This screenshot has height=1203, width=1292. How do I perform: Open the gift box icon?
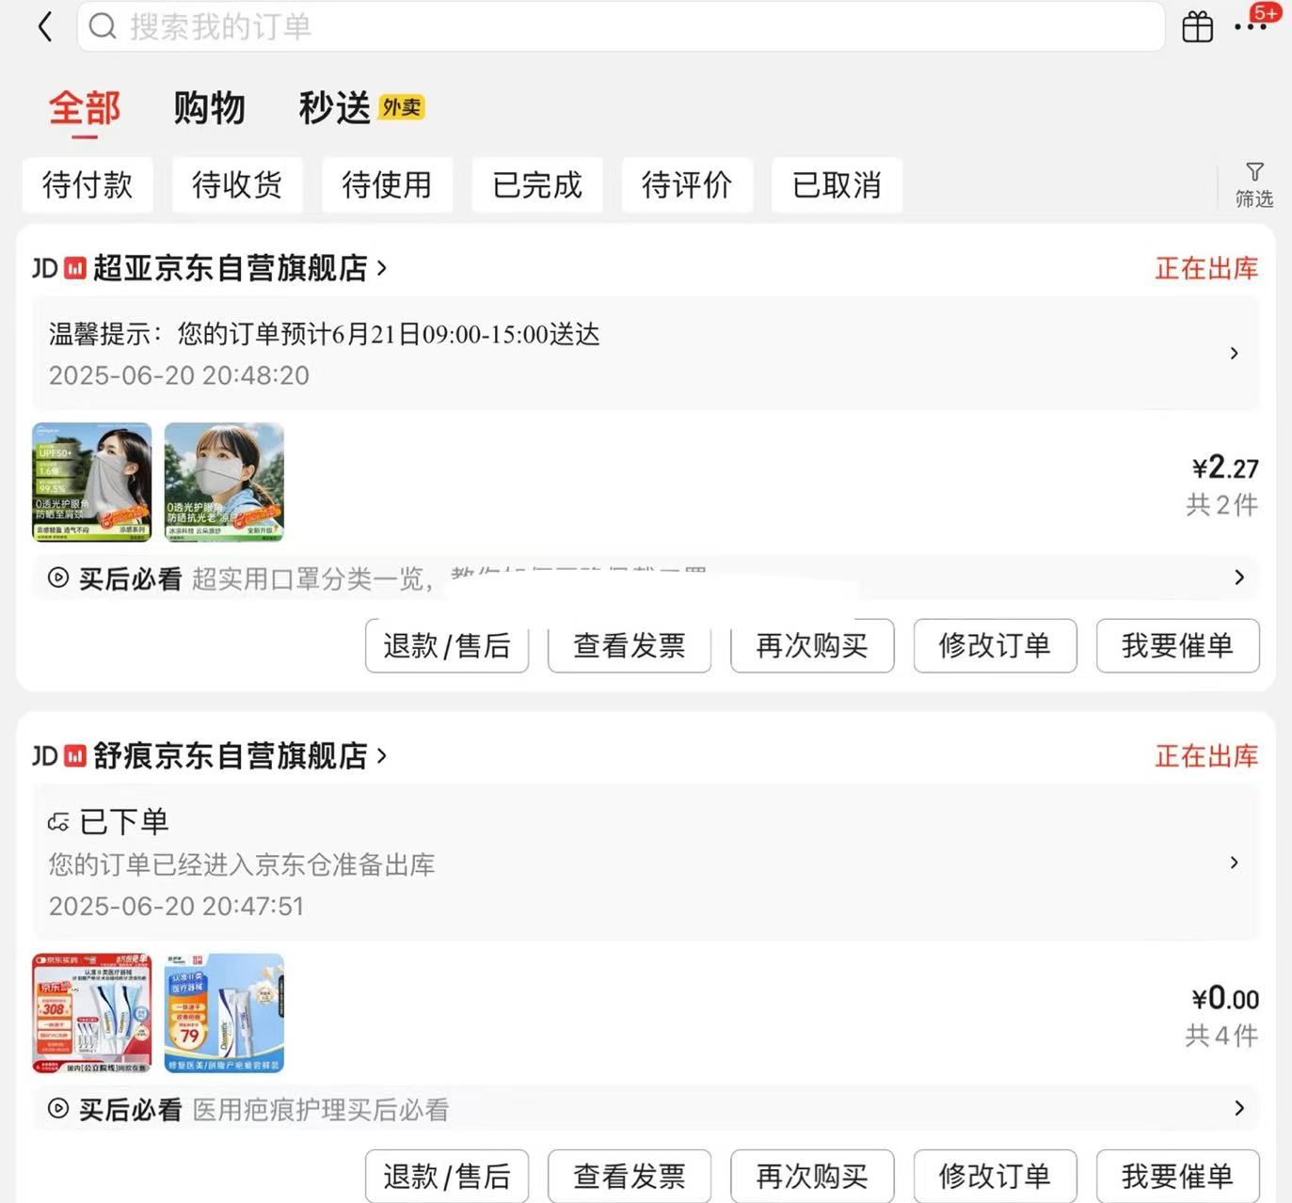[1197, 26]
